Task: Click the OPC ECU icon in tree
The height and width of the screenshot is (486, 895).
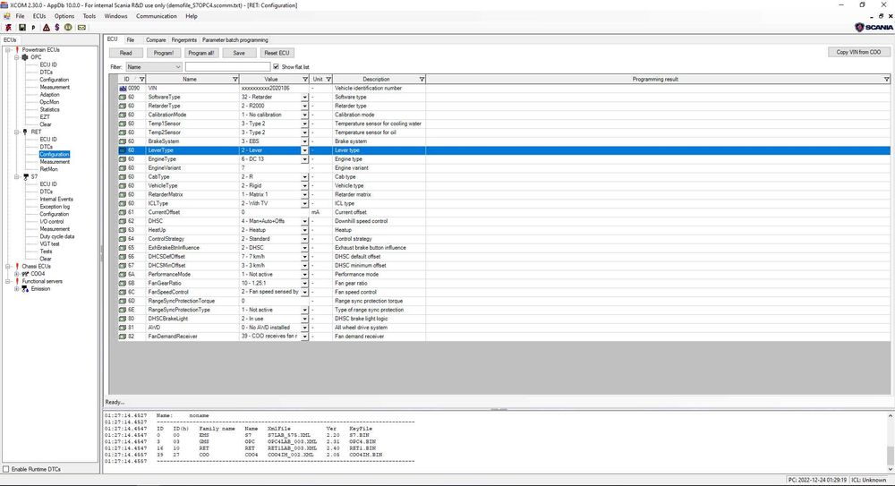Action: tap(25, 57)
